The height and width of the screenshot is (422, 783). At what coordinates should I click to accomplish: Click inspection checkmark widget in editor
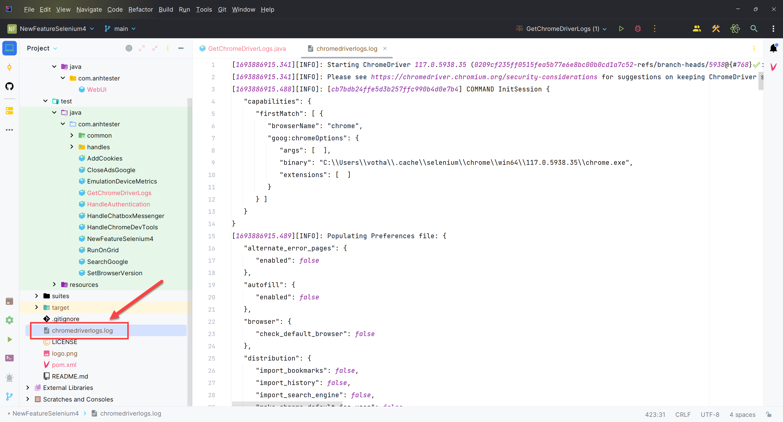tap(756, 65)
